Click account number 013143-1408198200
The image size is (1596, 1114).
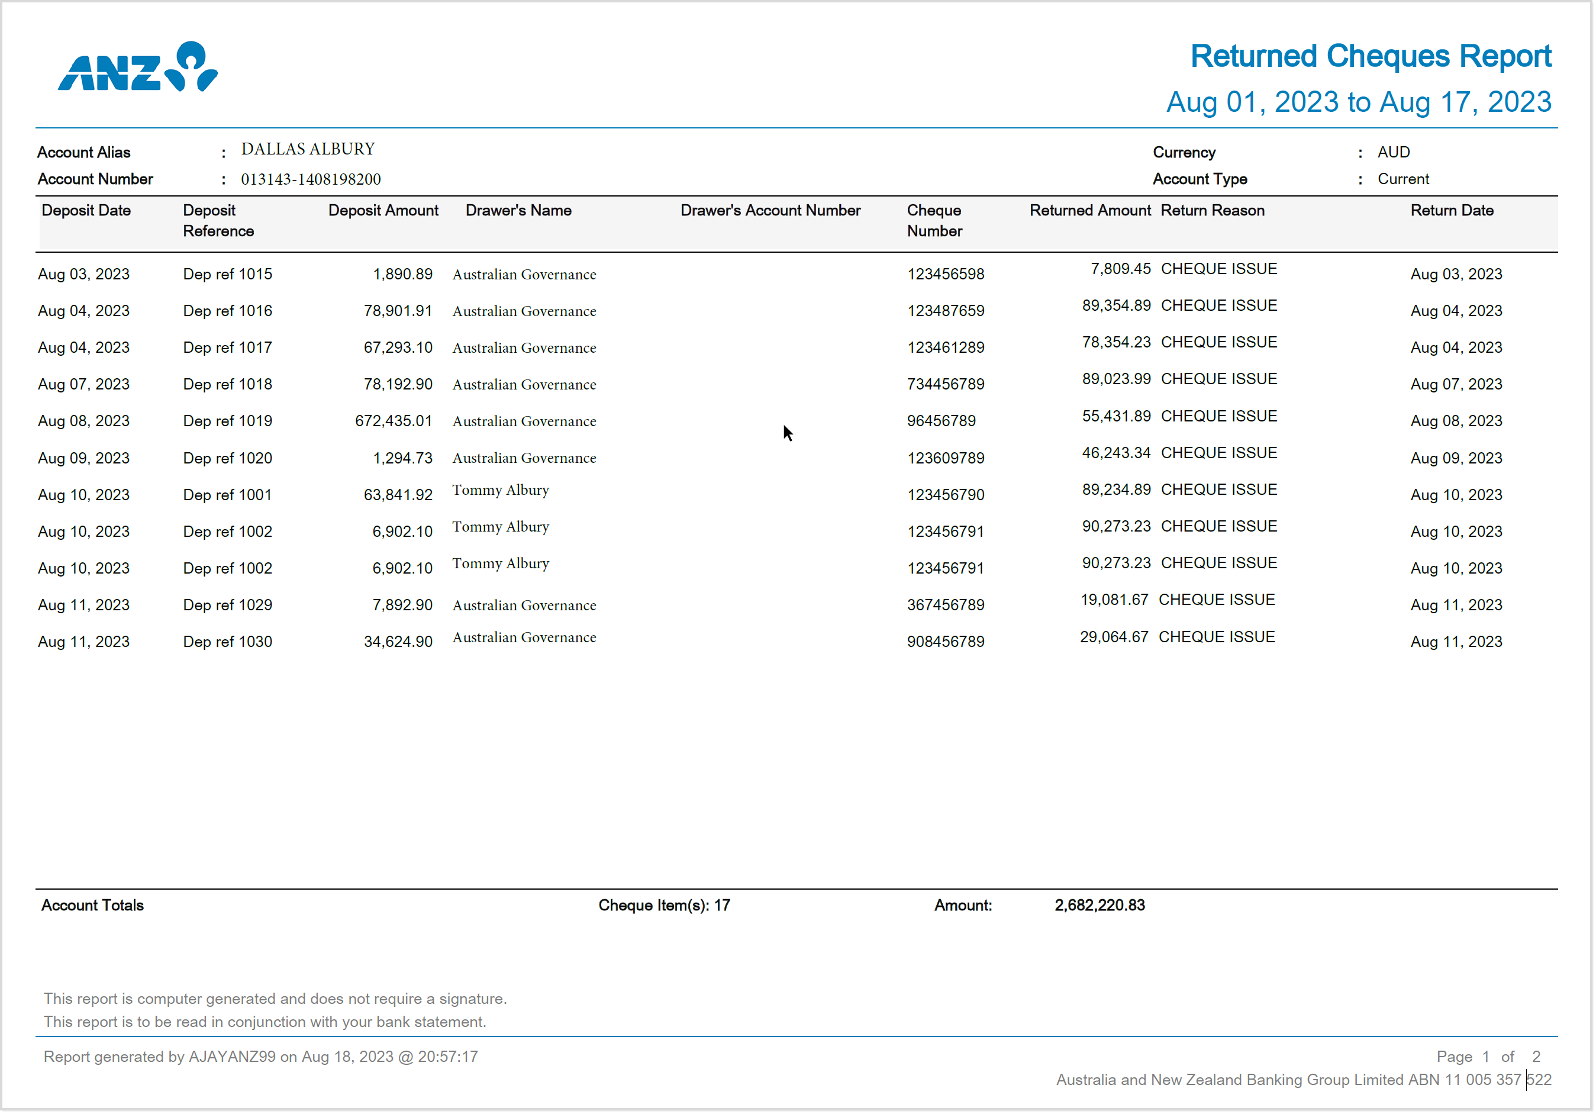point(310,179)
